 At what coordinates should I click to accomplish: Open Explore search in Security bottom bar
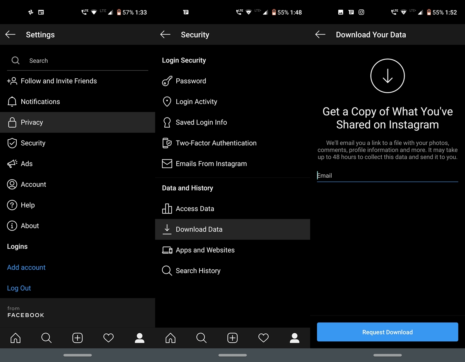(x=201, y=338)
